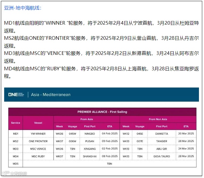Click the paragraph starting with MS2航线由ONE的

click(x=101, y=42)
